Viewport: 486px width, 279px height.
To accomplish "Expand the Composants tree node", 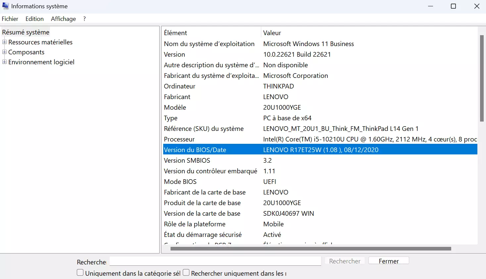I will click(4, 52).
